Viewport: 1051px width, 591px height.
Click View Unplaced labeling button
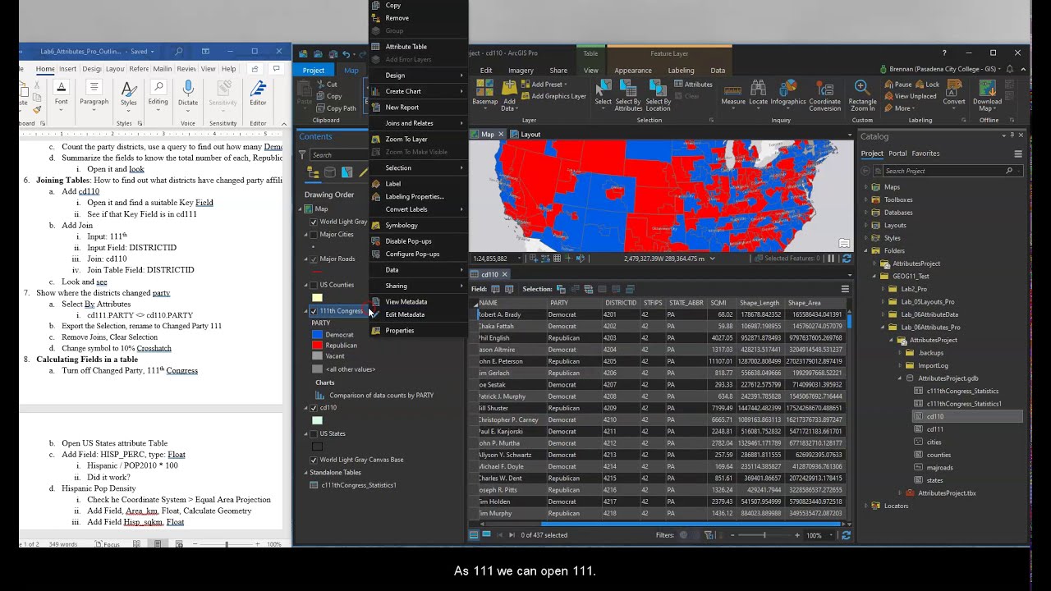pos(910,96)
